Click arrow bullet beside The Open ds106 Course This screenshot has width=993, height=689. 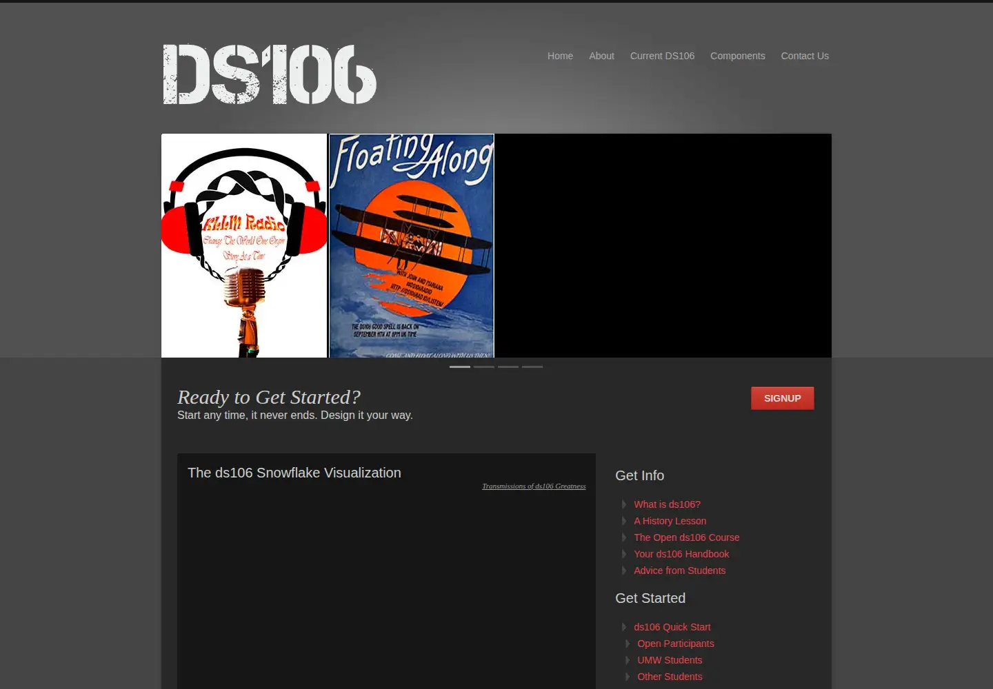pyautogui.click(x=624, y=537)
